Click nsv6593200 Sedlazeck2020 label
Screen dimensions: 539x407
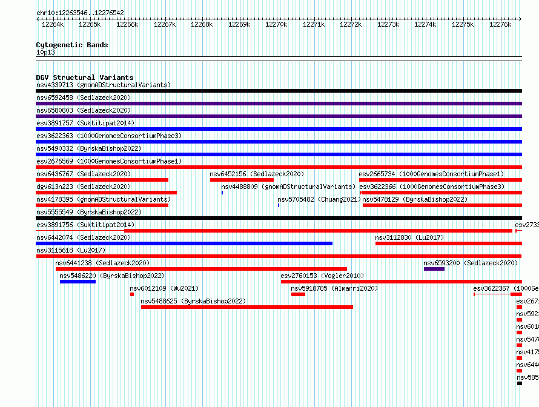pyautogui.click(x=471, y=263)
